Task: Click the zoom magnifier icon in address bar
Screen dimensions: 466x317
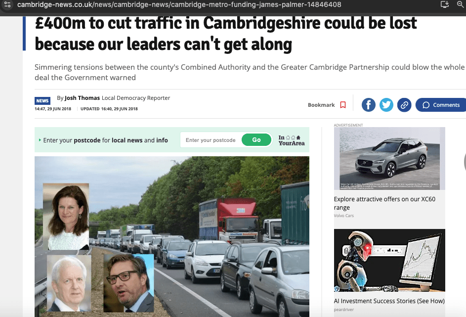Action: coord(461,4)
